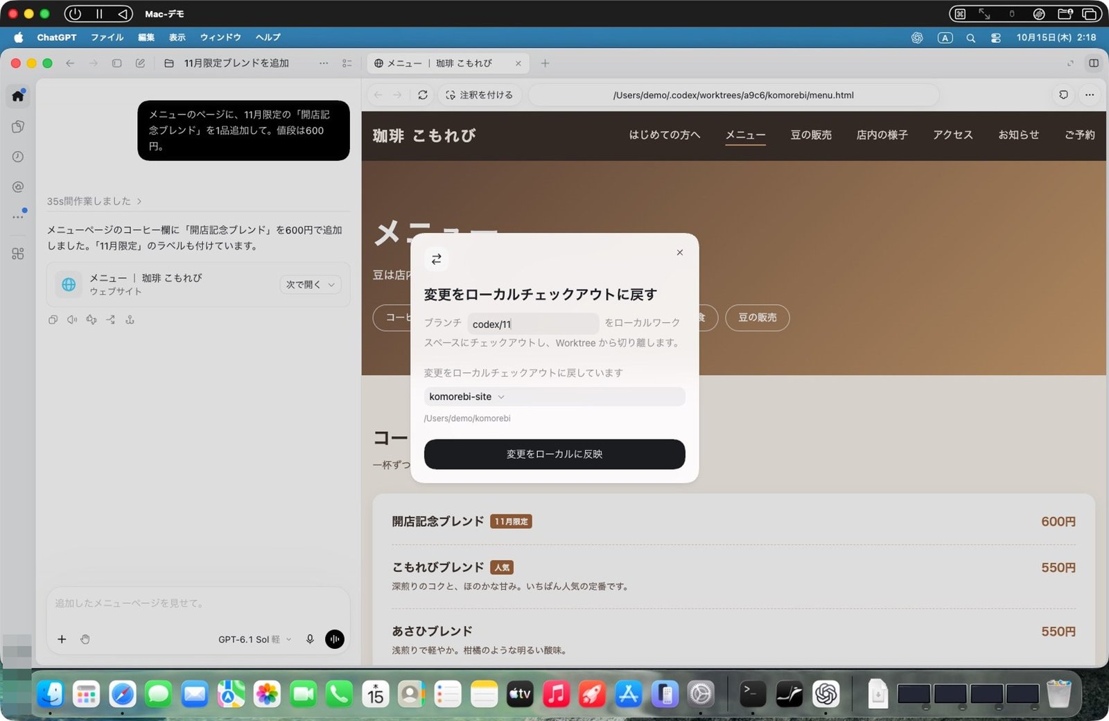Viewport: 1109px width, 721px height.
Task: Open a new browser tab with plus
Action: click(545, 63)
